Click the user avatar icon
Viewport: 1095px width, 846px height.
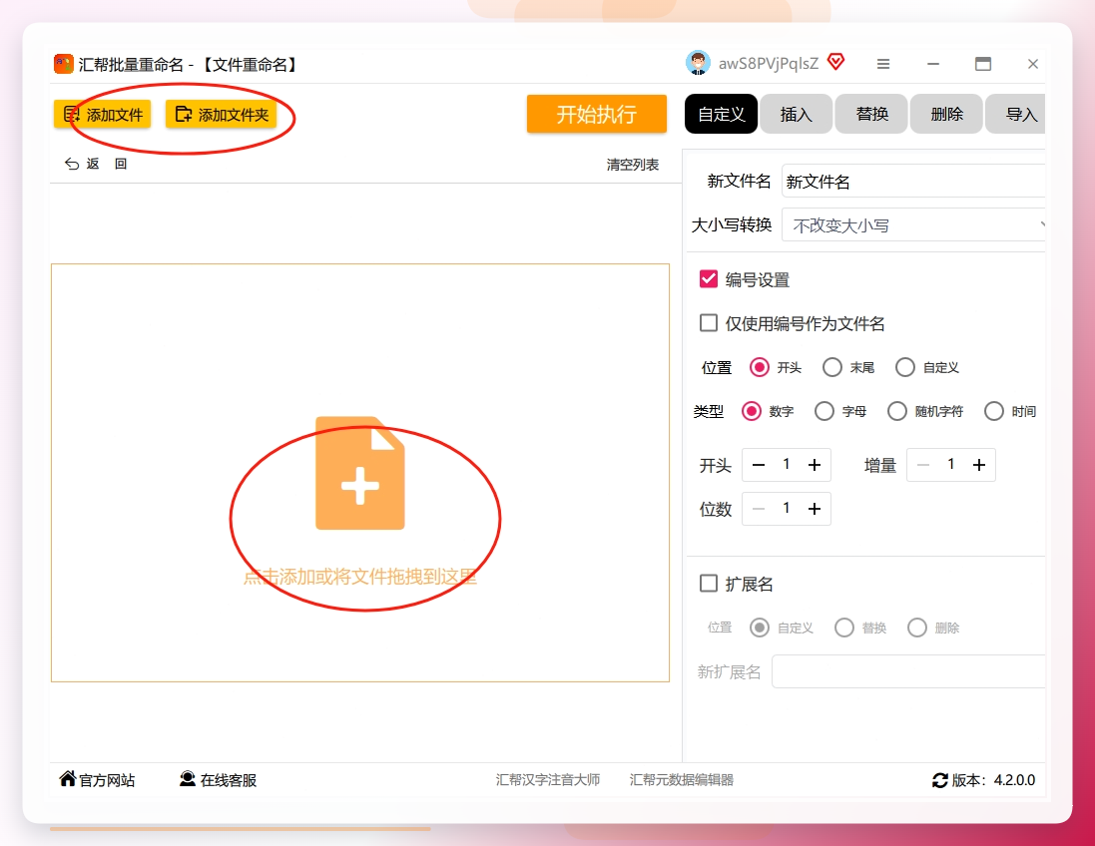(x=698, y=63)
